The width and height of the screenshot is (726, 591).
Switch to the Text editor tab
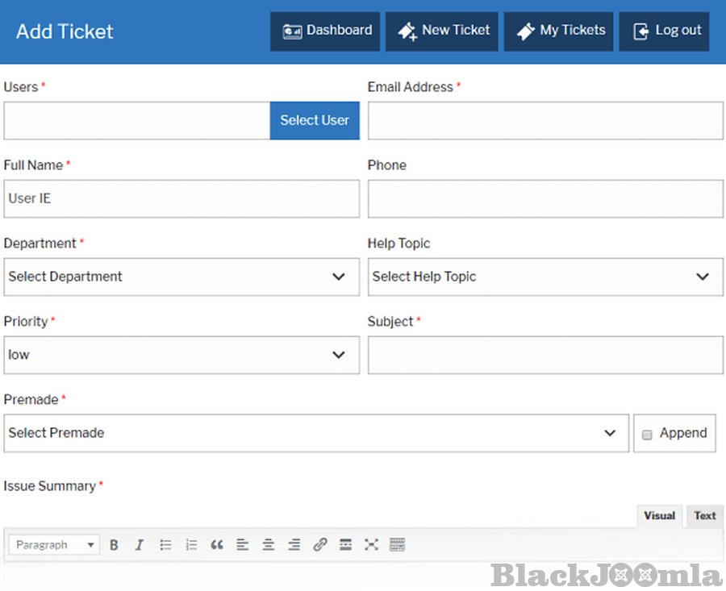pyautogui.click(x=705, y=516)
